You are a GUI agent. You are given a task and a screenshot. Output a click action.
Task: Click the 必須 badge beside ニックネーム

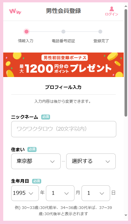click(46, 117)
